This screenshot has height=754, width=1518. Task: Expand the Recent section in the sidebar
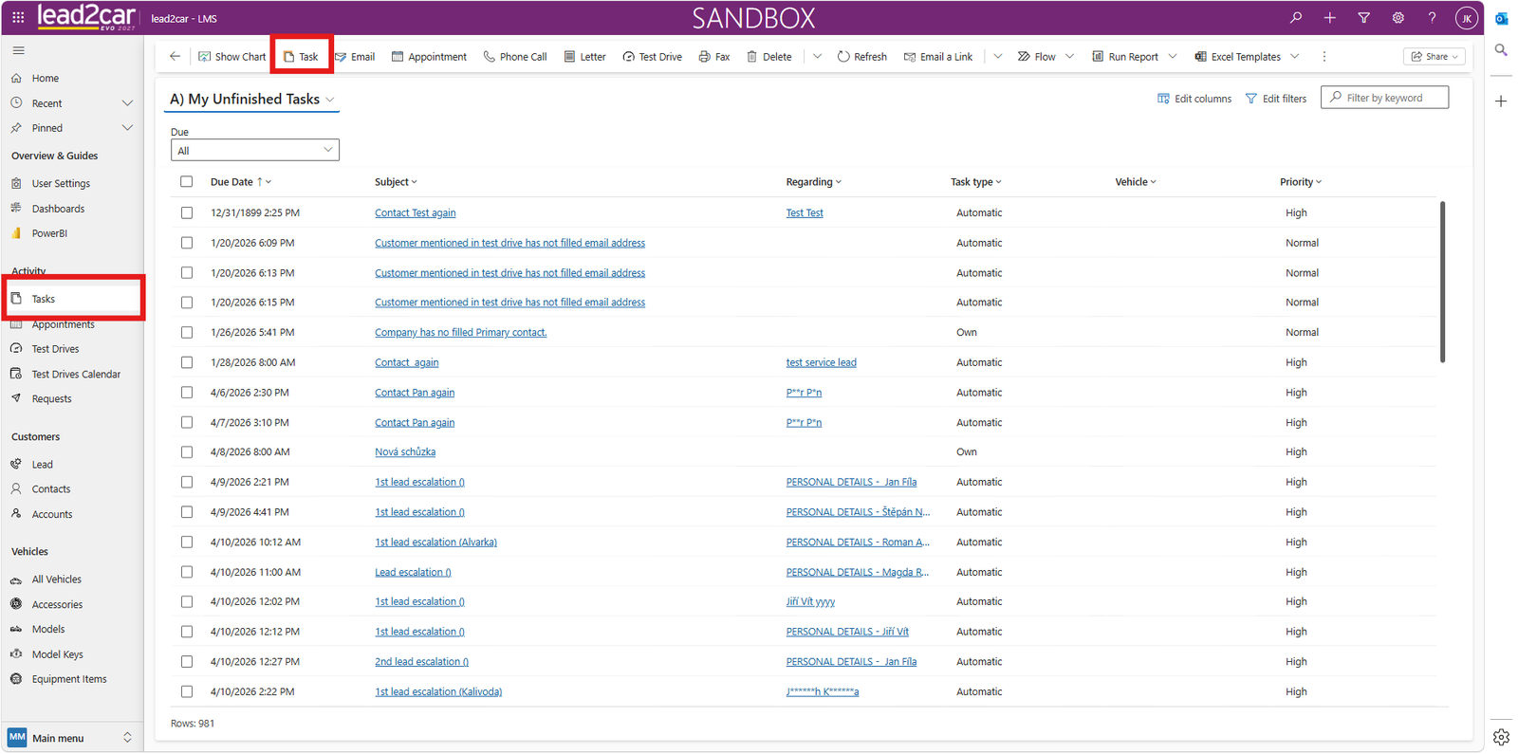click(127, 103)
